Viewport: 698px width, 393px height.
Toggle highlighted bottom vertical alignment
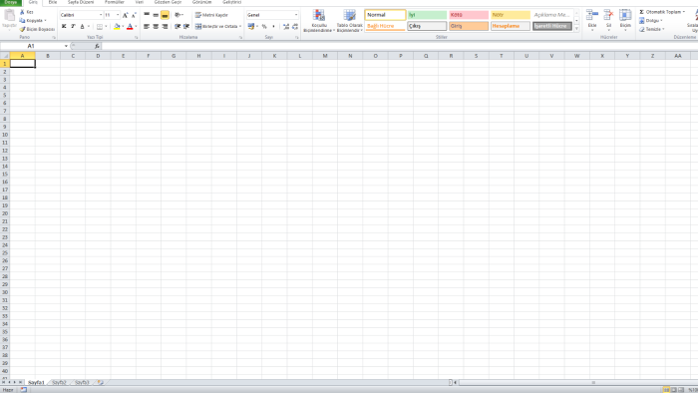[165, 15]
